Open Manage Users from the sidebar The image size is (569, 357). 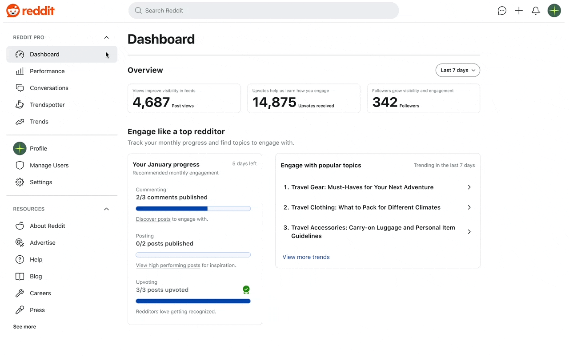tap(49, 165)
